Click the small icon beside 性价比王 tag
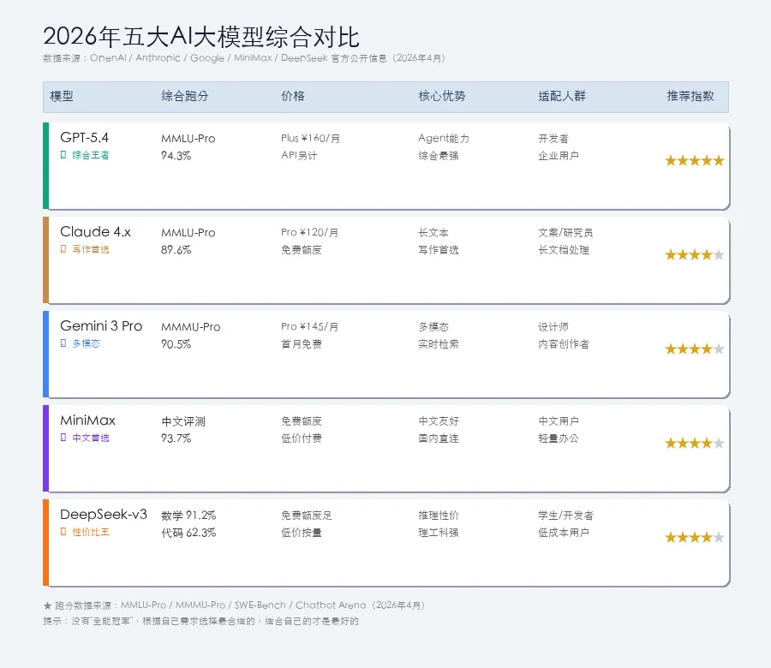 click(63, 532)
